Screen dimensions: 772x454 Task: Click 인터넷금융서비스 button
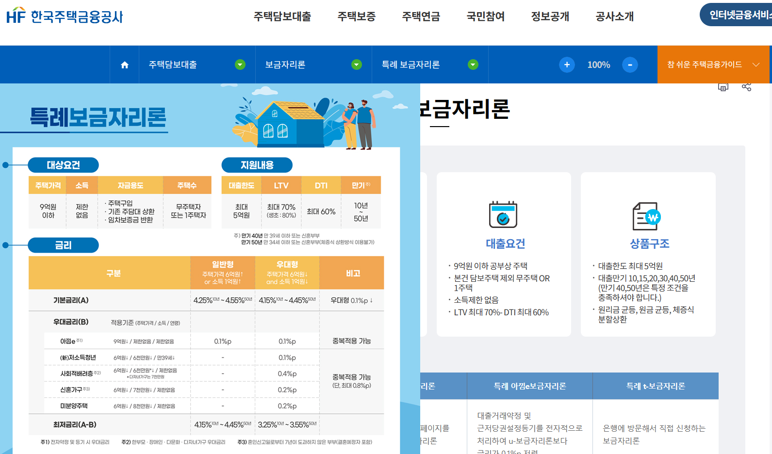pyautogui.click(x=736, y=15)
